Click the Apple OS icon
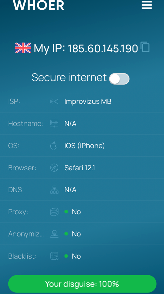The image size is (164, 294). pos(53,146)
